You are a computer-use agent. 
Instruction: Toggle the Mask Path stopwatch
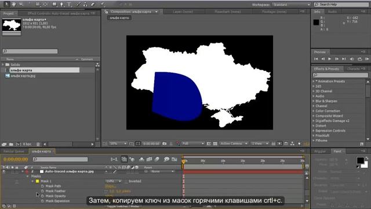click(x=42, y=186)
